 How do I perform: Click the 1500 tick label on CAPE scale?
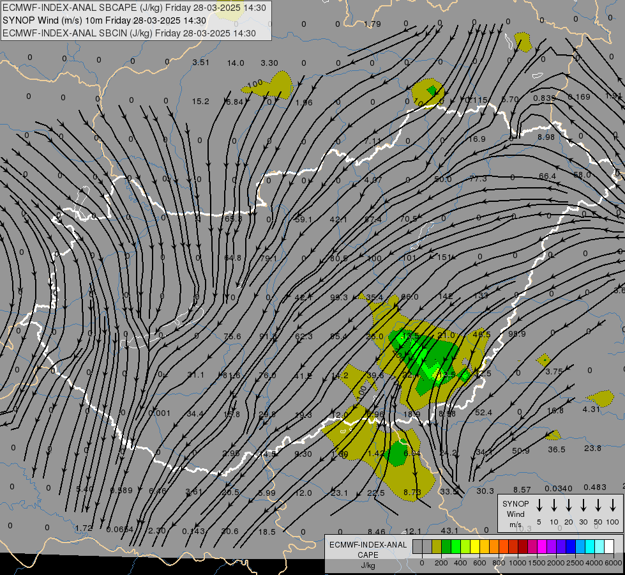coord(537,563)
